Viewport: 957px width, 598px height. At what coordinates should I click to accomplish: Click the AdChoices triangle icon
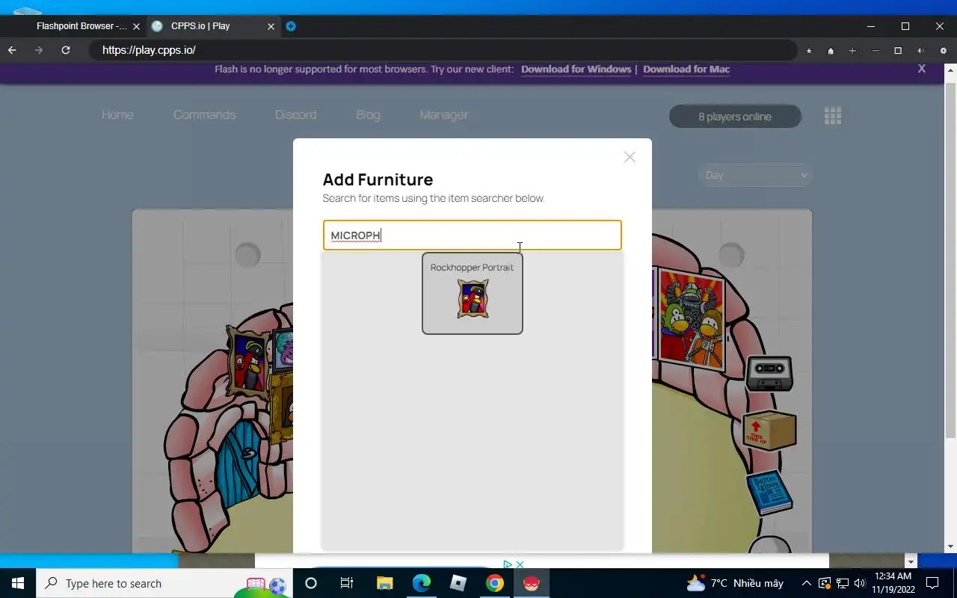tap(507, 564)
